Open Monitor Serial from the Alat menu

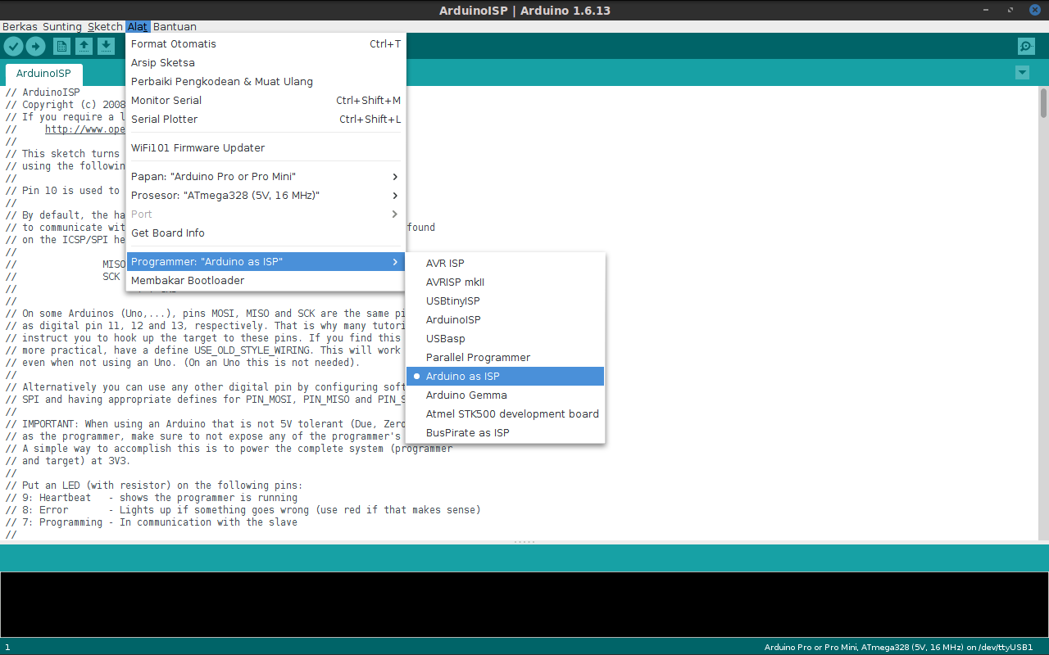point(166,100)
